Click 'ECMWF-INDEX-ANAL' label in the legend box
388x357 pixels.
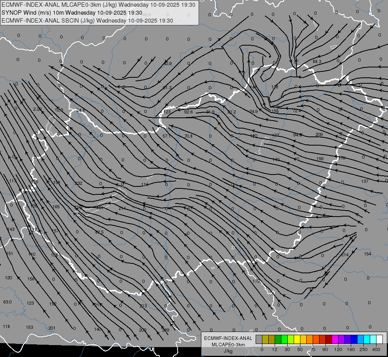tap(228, 338)
